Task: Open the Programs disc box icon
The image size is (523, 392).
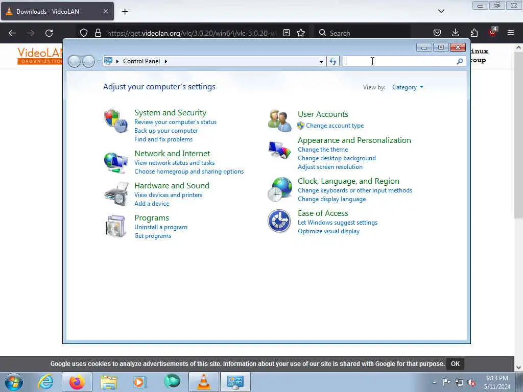Action: (x=115, y=226)
